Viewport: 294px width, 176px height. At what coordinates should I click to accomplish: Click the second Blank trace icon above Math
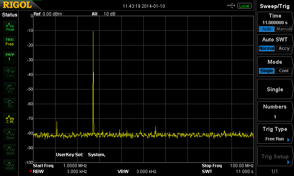click(x=10, y=150)
